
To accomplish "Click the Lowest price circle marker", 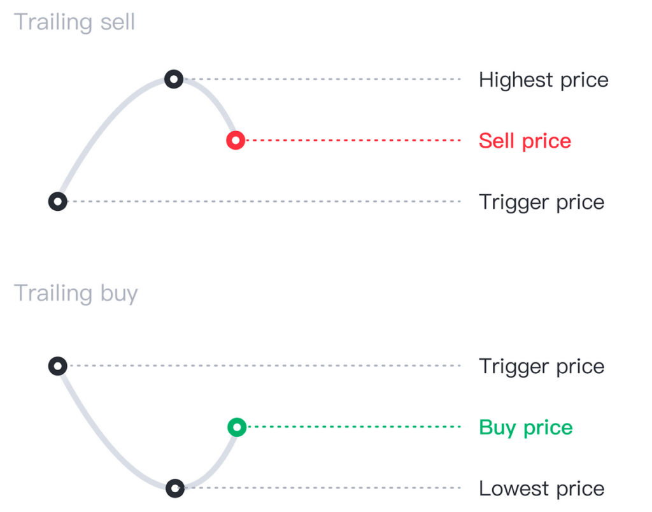I will point(175,488).
